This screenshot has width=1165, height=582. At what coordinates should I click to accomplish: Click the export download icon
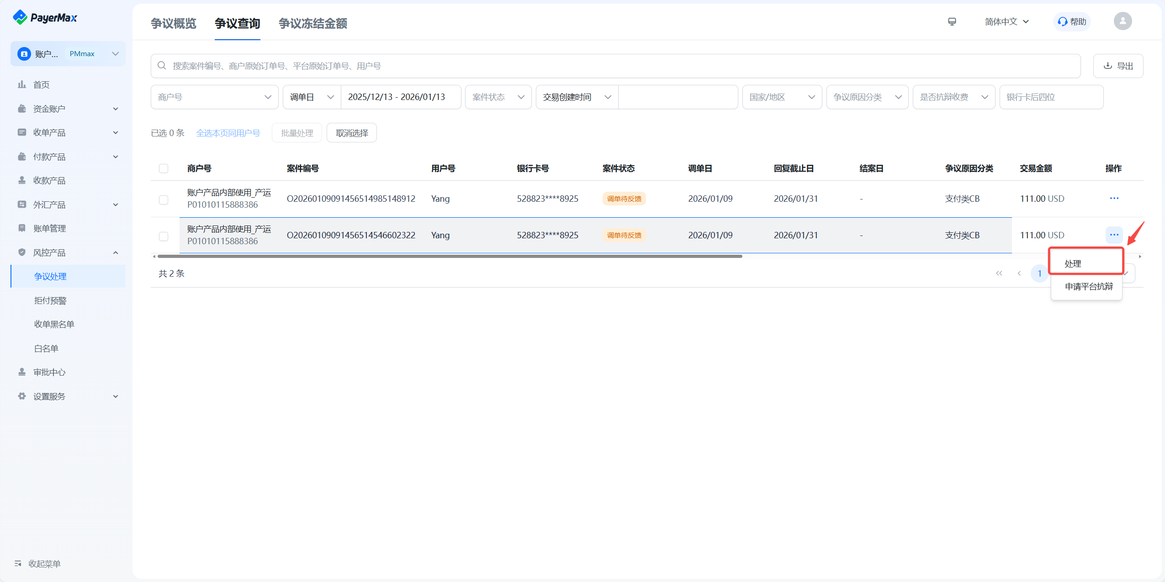[1107, 66]
